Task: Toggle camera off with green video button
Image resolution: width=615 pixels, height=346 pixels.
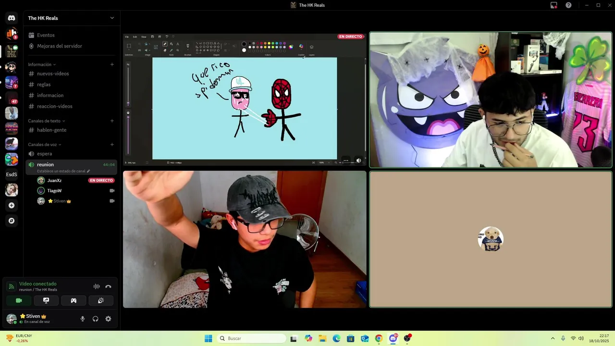Action: [x=19, y=300]
